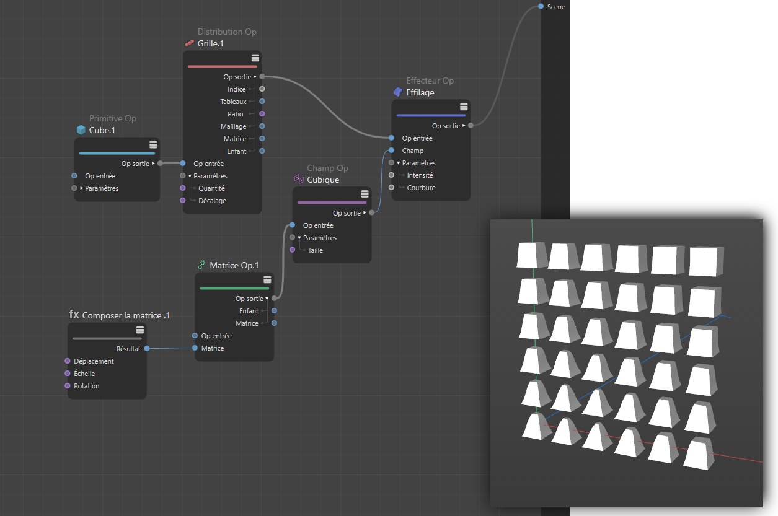Click the Champ input port on Effilage
This screenshot has width=778, height=516.
coord(391,151)
